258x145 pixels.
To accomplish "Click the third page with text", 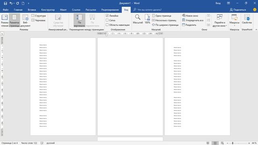I will [x=197, y=87].
